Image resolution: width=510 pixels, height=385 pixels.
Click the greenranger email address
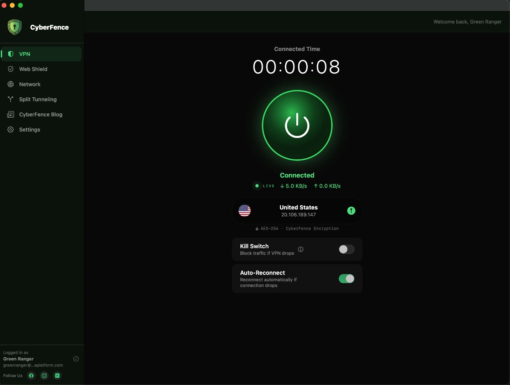click(x=33, y=365)
